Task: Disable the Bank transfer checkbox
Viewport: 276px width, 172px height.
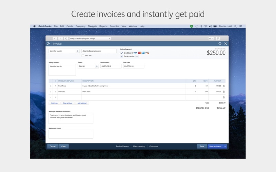Action: click(122, 56)
